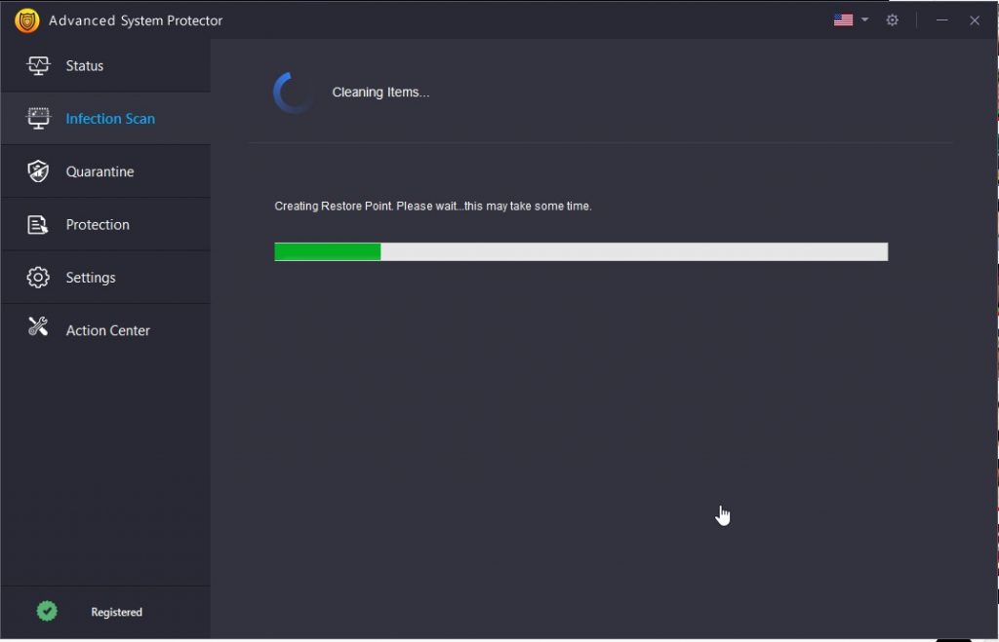The image size is (999, 642).
Task: Open the Quarantine shield icon
Action: pos(37,170)
